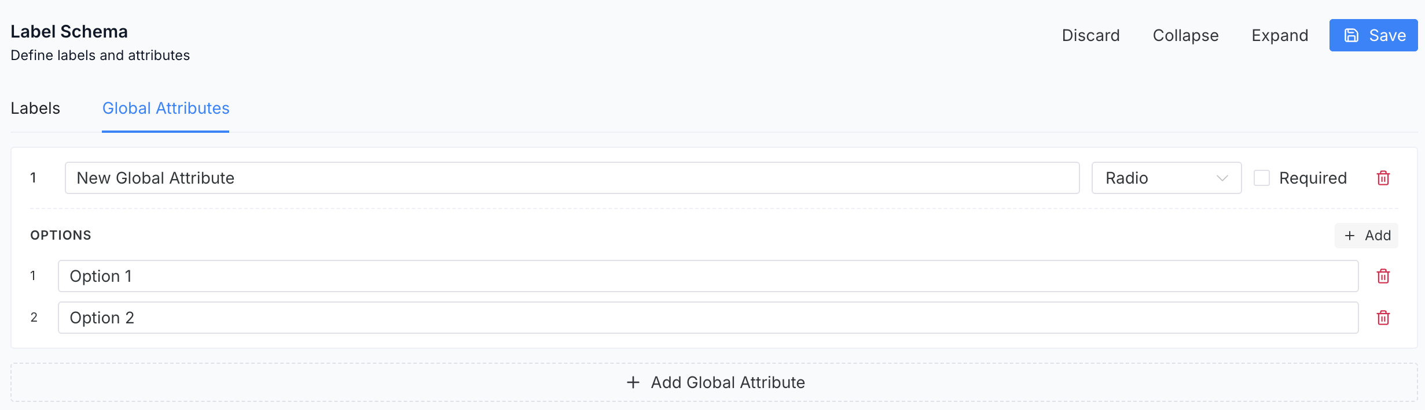Click the blue Save button

[1373, 35]
